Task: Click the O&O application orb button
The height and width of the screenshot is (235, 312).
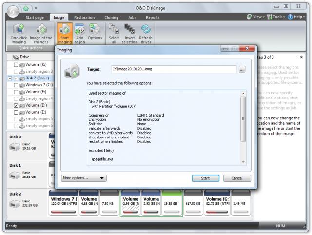Action: (x=13, y=11)
